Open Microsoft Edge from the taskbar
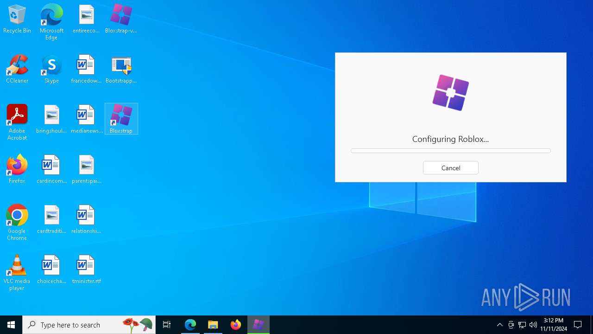Image resolution: width=593 pixels, height=334 pixels. 190,325
